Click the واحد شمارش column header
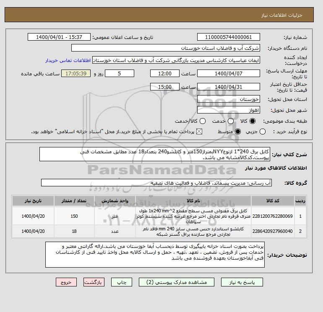Viewport: 323px width, 312px height. (x=115, y=201)
